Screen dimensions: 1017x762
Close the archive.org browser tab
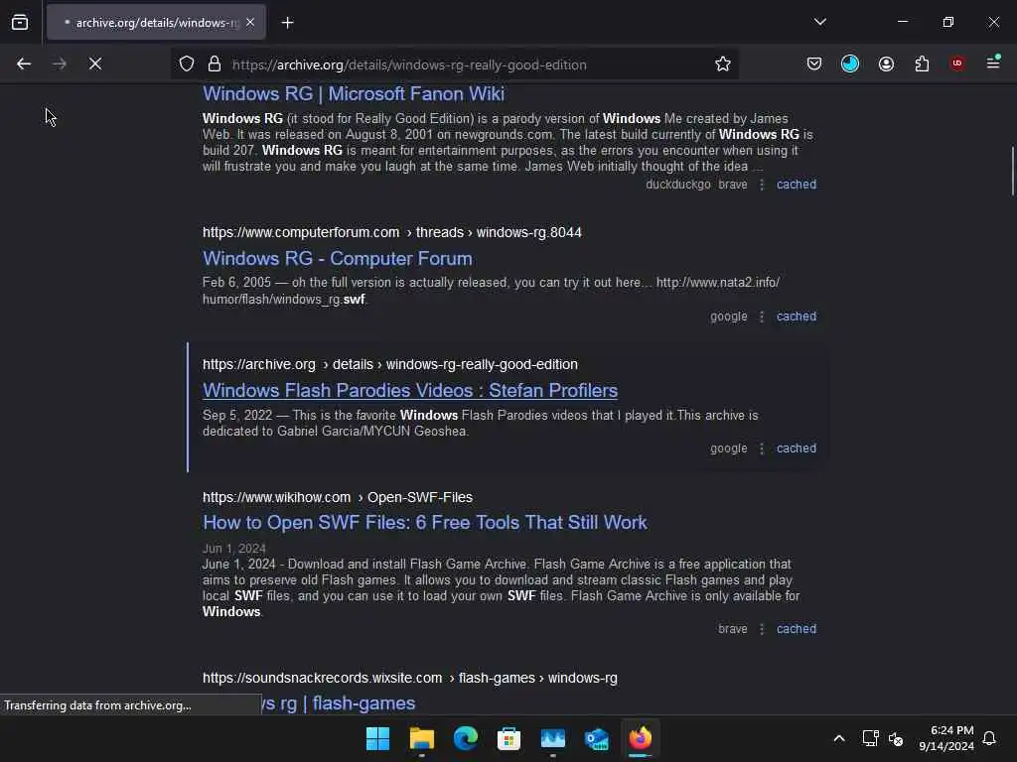point(250,23)
